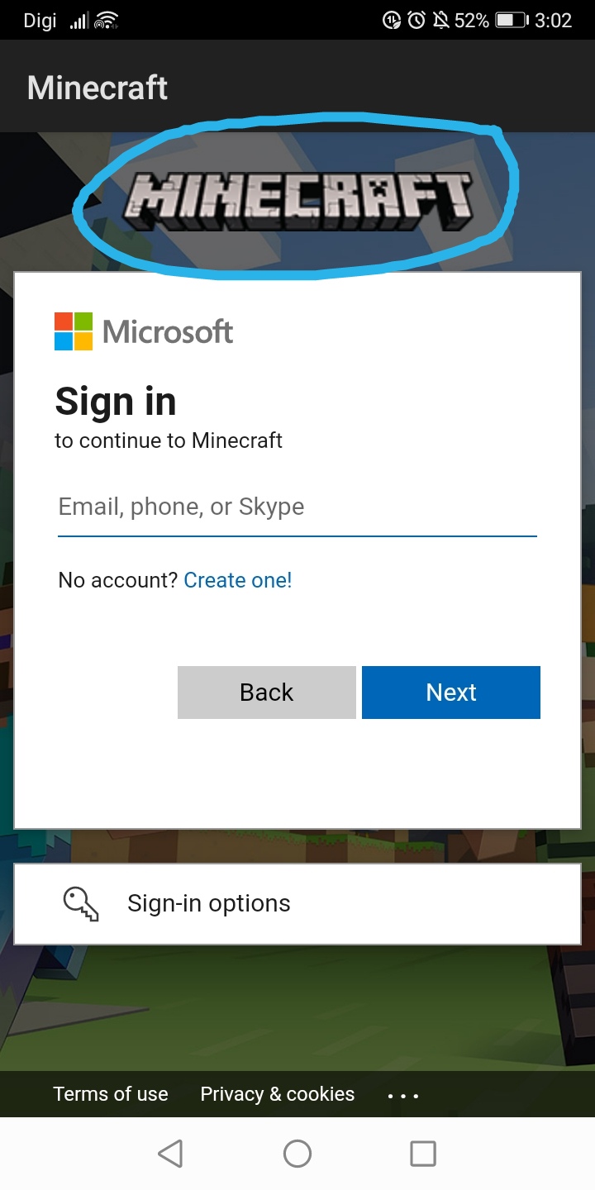Viewport: 595px width, 1190px height.
Task: Tap the Wi-Fi icon in status bar
Action: (107, 21)
